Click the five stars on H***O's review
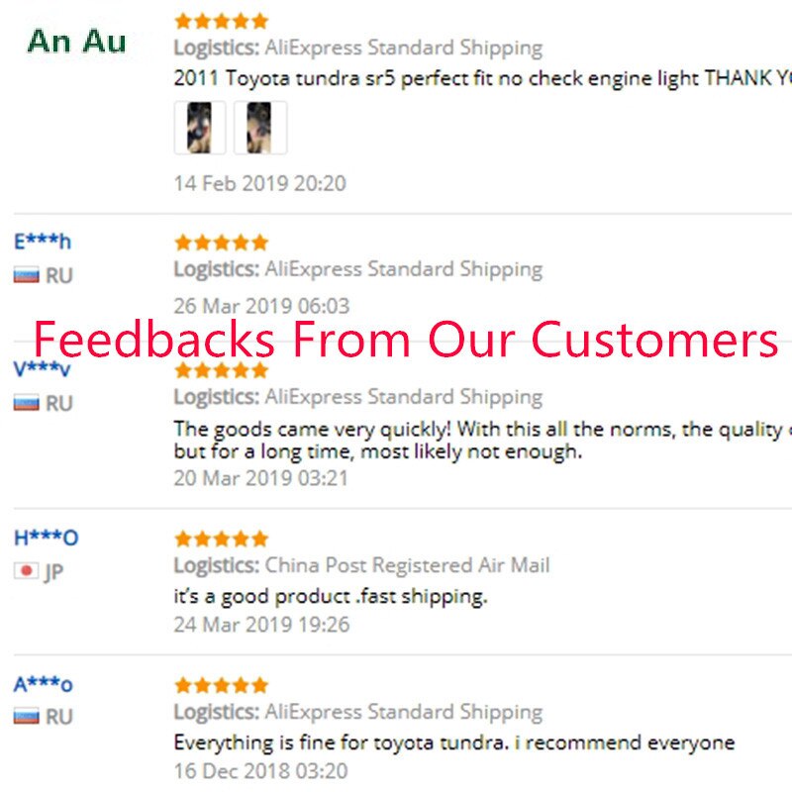Screen dimensions: 792x792 point(221,540)
